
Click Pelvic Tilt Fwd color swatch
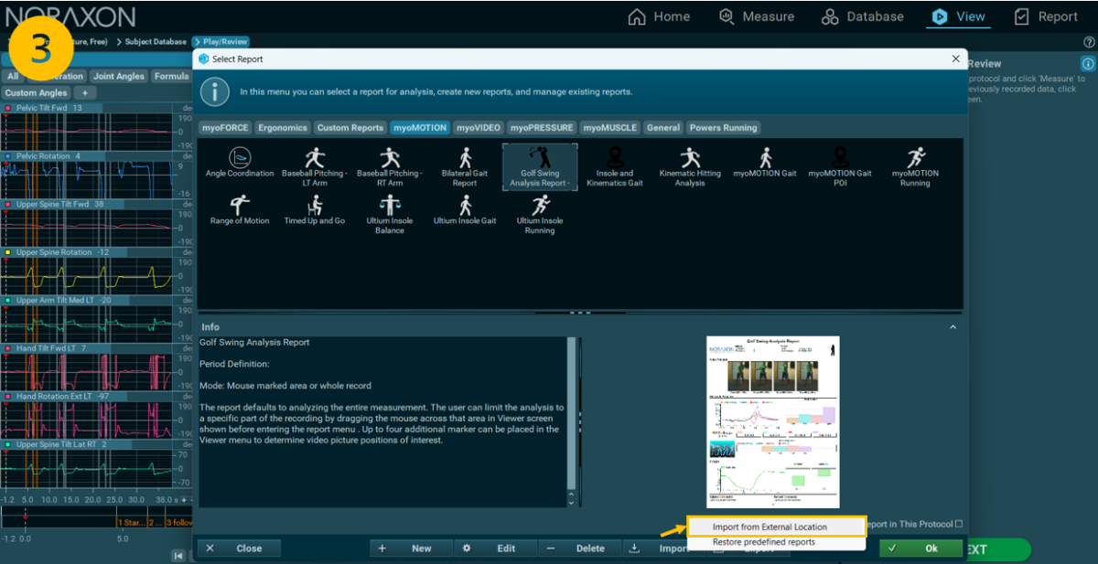pos(7,108)
